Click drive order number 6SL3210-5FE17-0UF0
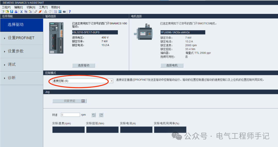This screenshot has width=278, height=147. pos(95,32)
